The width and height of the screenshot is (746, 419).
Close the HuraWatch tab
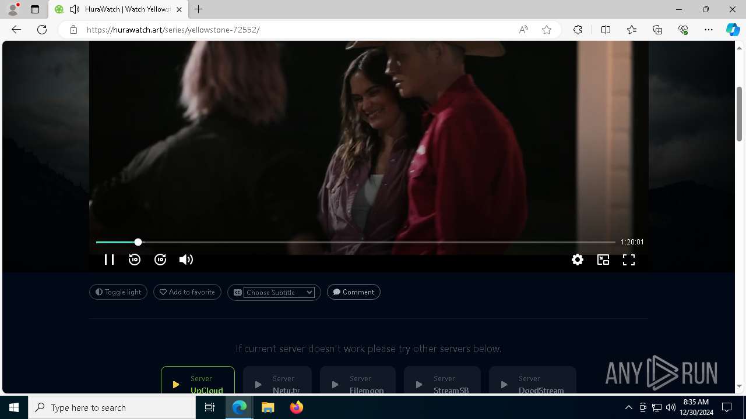tap(179, 9)
